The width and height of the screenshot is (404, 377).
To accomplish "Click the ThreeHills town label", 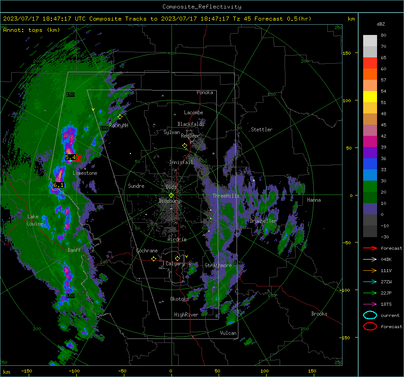I will tap(226, 196).
